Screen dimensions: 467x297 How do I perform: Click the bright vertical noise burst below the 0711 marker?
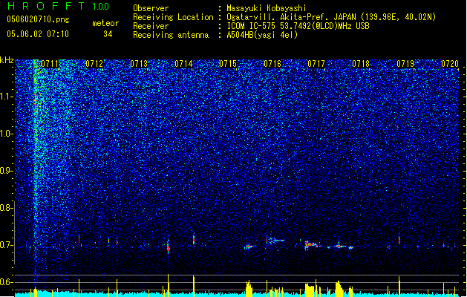tap(36, 167)
